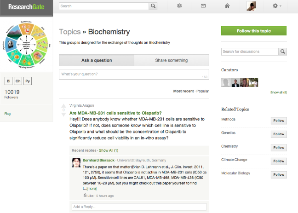Click the magnifier button next to the top search
Viewport: 298px width, 213px height.
point(153,6)
